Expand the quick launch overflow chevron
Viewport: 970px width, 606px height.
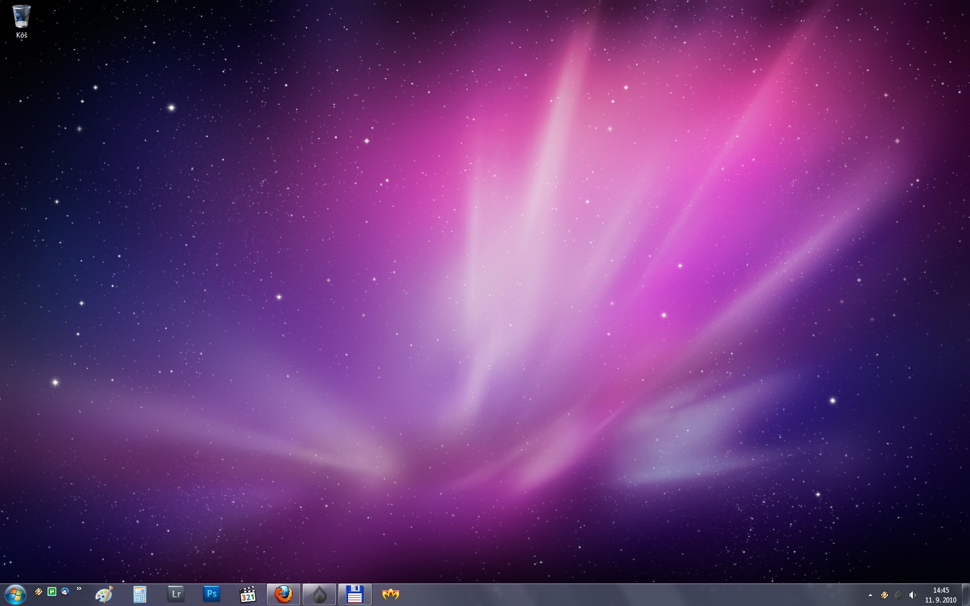click(79, 589)
